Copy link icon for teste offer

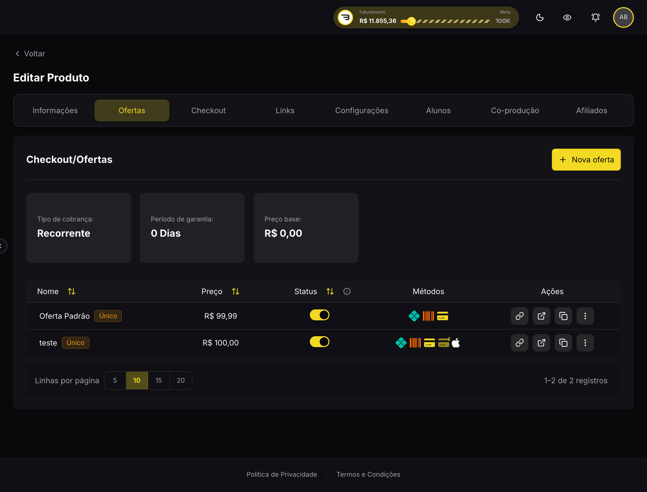point(519,343)
